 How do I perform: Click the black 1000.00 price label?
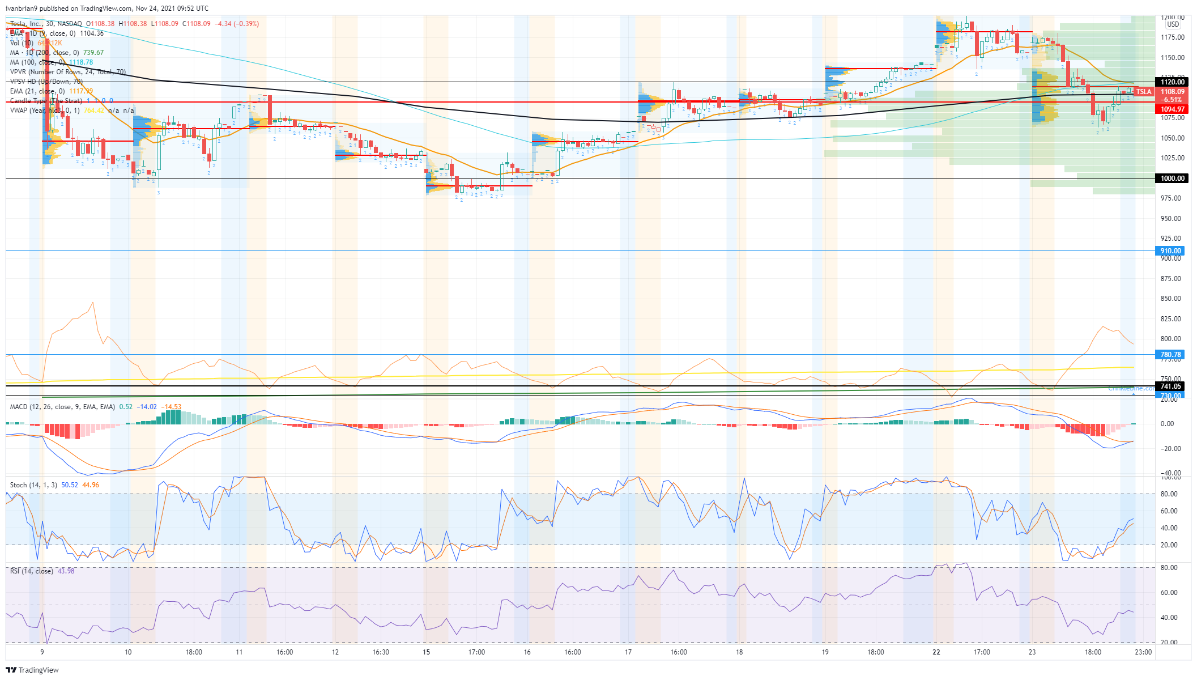(x=1172, y=178)
